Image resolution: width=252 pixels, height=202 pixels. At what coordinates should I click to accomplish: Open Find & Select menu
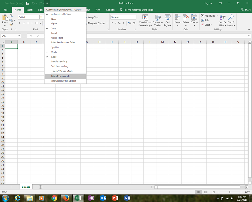pos(231,21)
